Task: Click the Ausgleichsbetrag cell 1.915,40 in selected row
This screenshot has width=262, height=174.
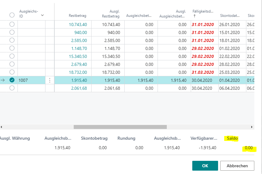Action: pos(145,80)
